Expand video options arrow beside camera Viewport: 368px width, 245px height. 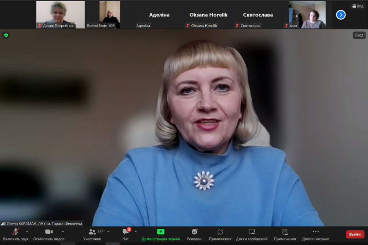[x=63, y=232]
